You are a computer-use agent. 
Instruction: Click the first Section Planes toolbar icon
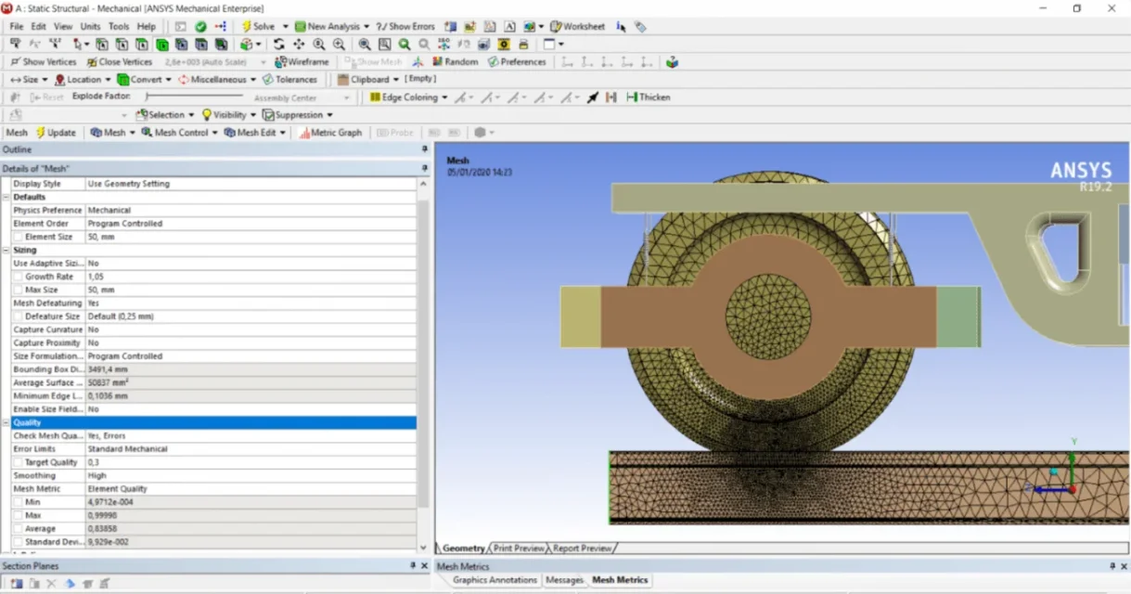(x=17, y=584)
